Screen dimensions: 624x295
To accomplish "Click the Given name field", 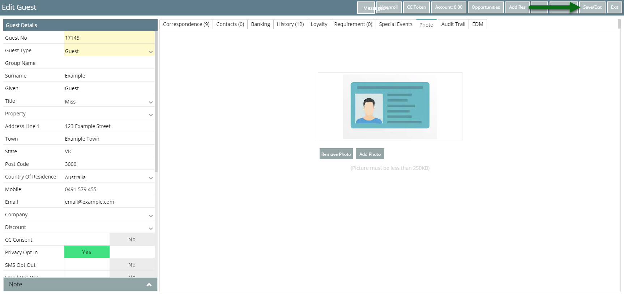I will pos(109,88).
